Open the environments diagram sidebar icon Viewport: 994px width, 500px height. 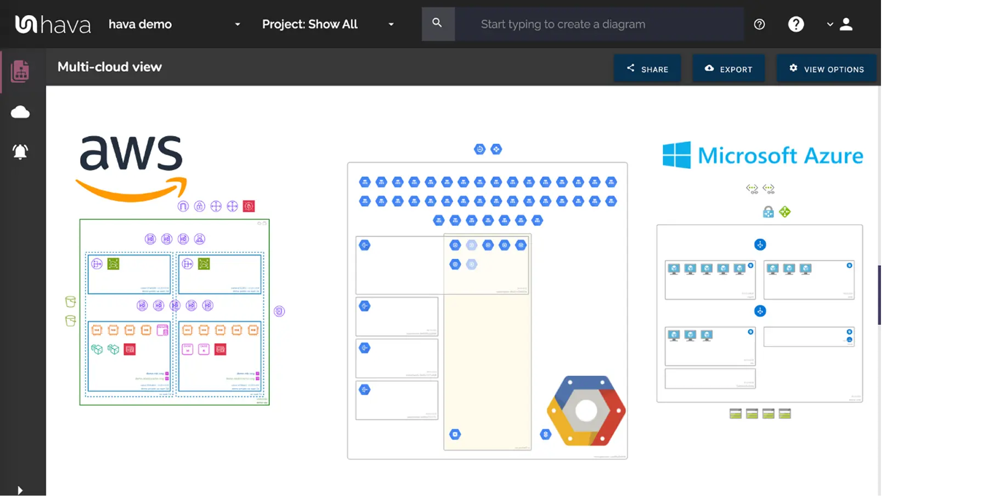pos(20,71)
